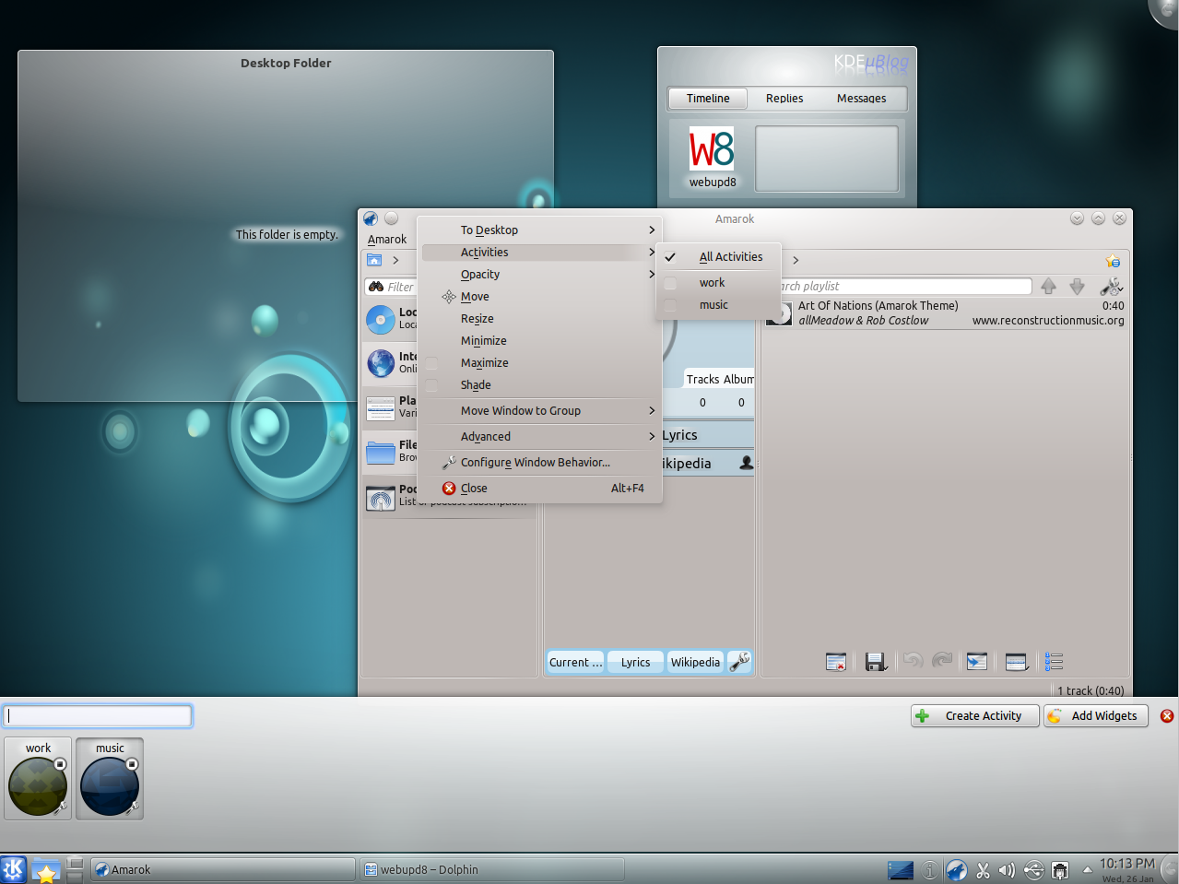Click the home icon in Amarok browser breadcrumb
This screenshot has height=884, width=1179.
(x=374, y=260)
